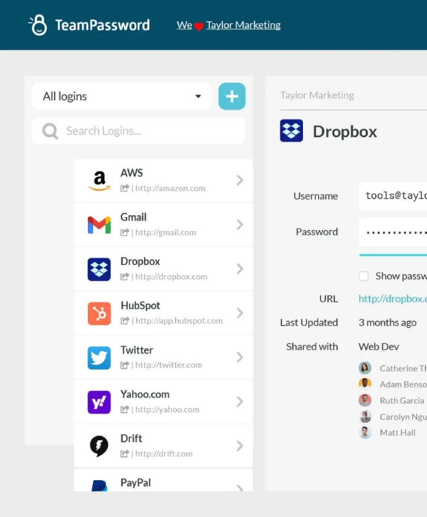Focus the Search Logins field
The image size is (427, 517).
(x=138, y=131)
